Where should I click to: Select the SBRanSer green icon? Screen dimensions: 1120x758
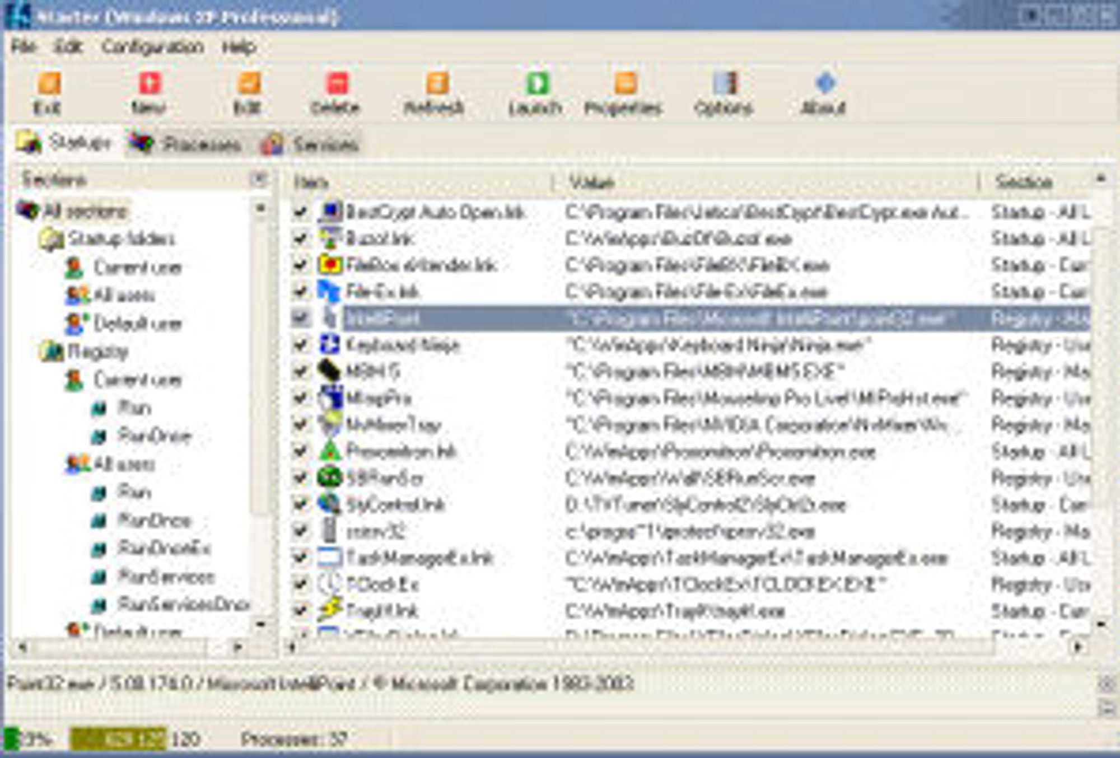coord(330,478)
